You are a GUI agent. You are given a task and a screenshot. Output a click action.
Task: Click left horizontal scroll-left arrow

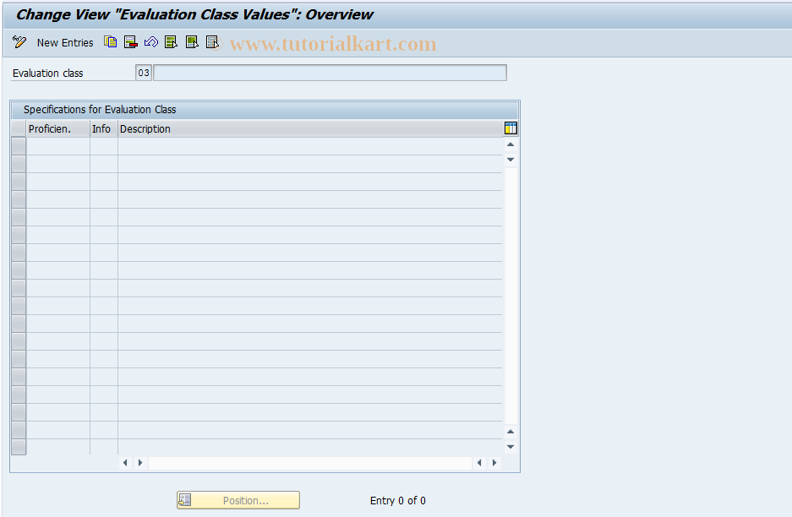[x=125, y=462]
